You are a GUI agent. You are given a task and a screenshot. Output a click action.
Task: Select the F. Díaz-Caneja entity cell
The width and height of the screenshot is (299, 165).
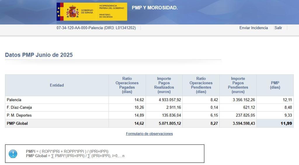pos(19,107)
